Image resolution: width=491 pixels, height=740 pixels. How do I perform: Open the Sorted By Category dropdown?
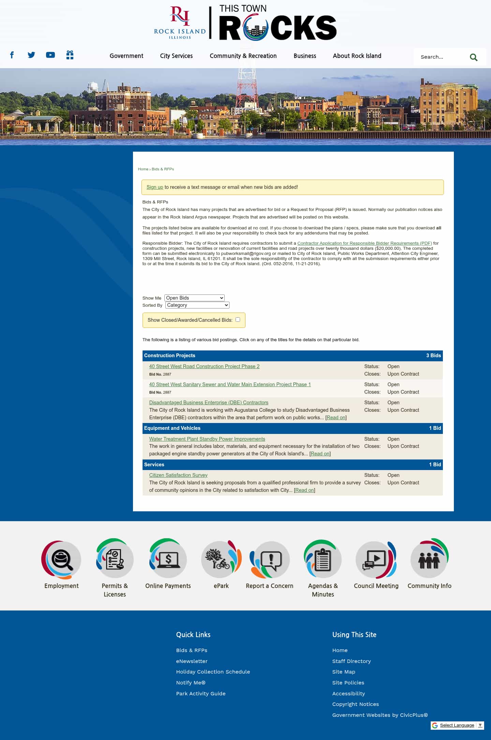(197, 305)
